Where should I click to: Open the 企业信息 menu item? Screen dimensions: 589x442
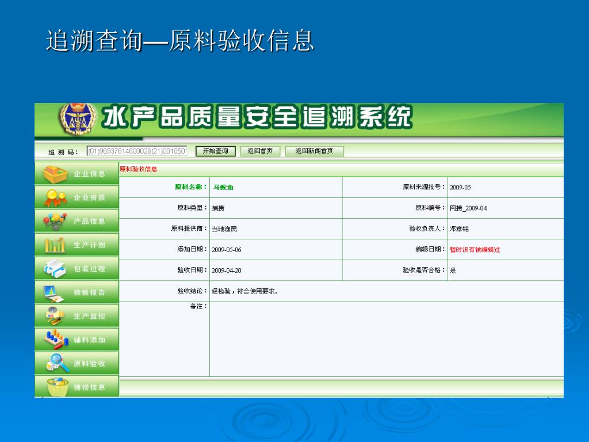point(77,174)
